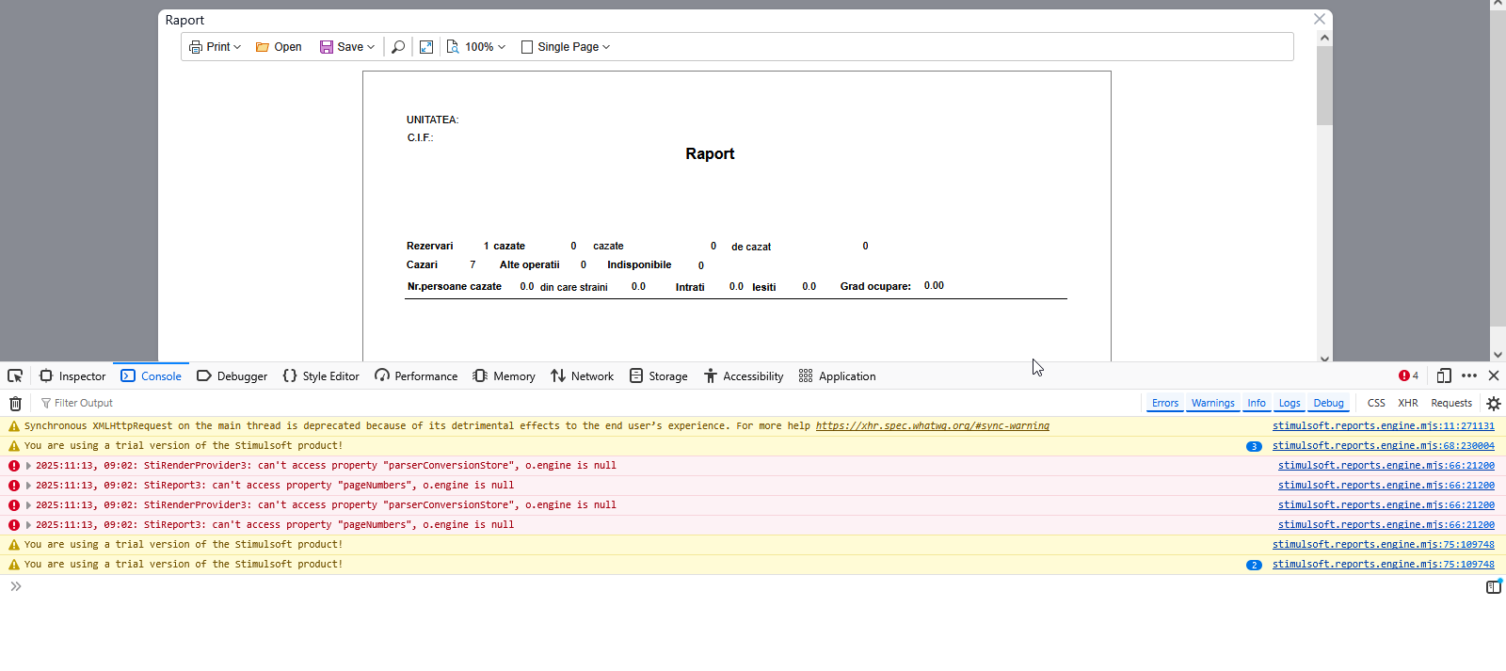Click the full screen icon in report toolbar
This screenshot has height=671, width=1506.
tap(426, 47)
